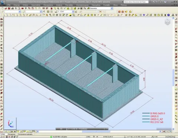This screenshot has height=138, width=178.
Task: Click the keyword search input field
Action: pyautogui.click(x=136, y=2)
